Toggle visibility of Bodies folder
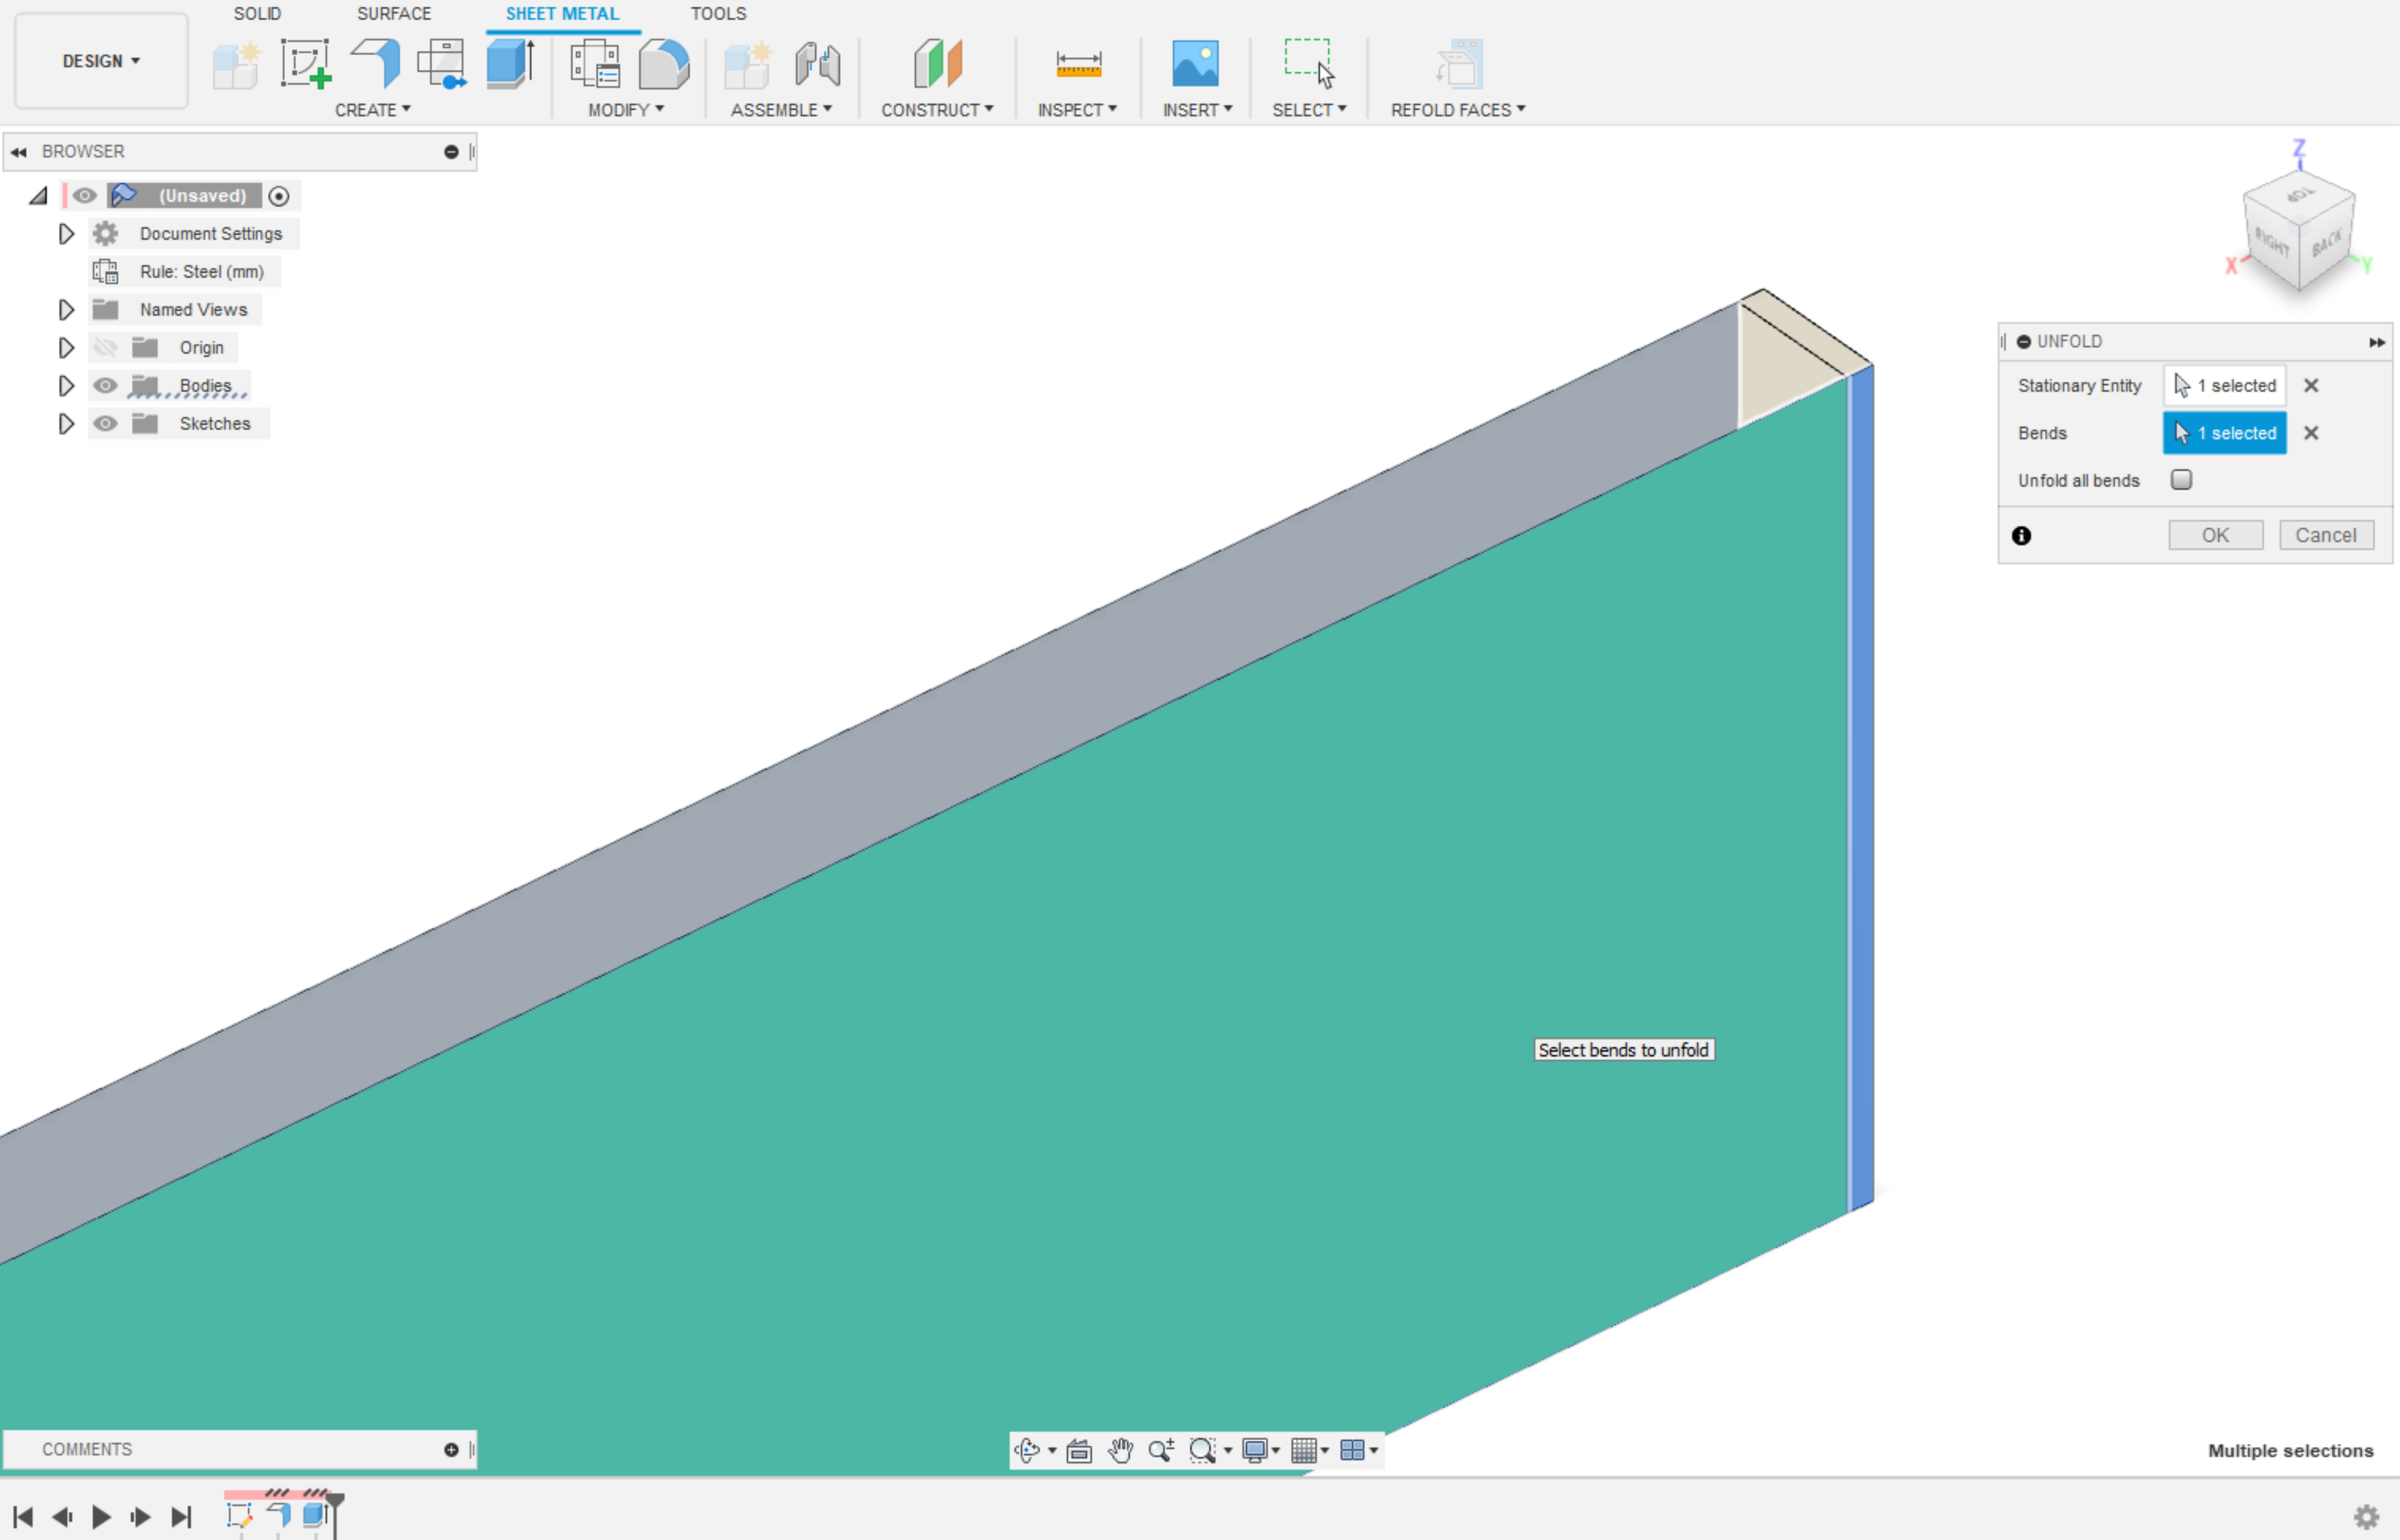This screenshot has width=2400, height=1540. click(103, 384)
